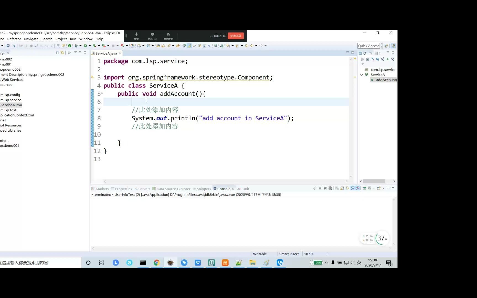Open the Task View button on the taskbar
Viewport: 477px width, 298px height.
[x=102, y=263]
